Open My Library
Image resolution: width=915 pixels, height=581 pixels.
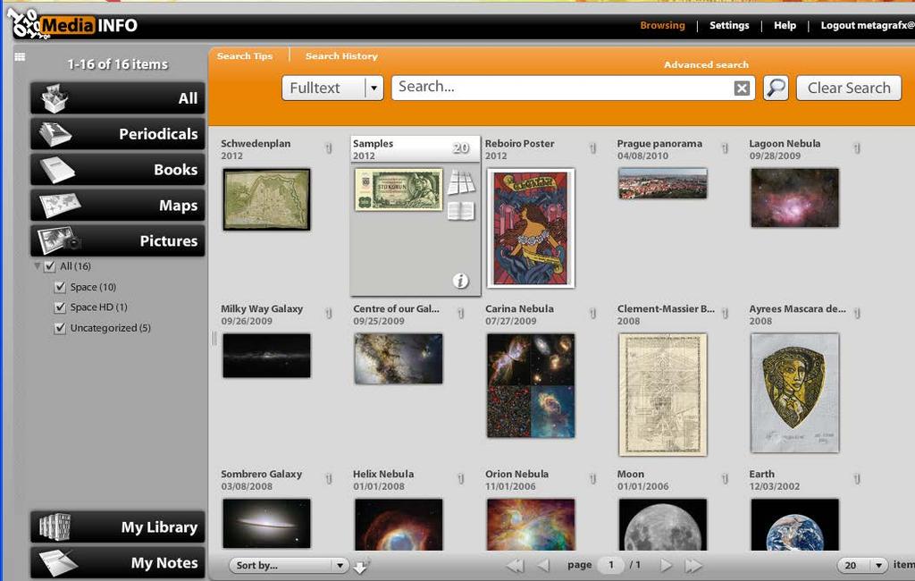(118, 526)
